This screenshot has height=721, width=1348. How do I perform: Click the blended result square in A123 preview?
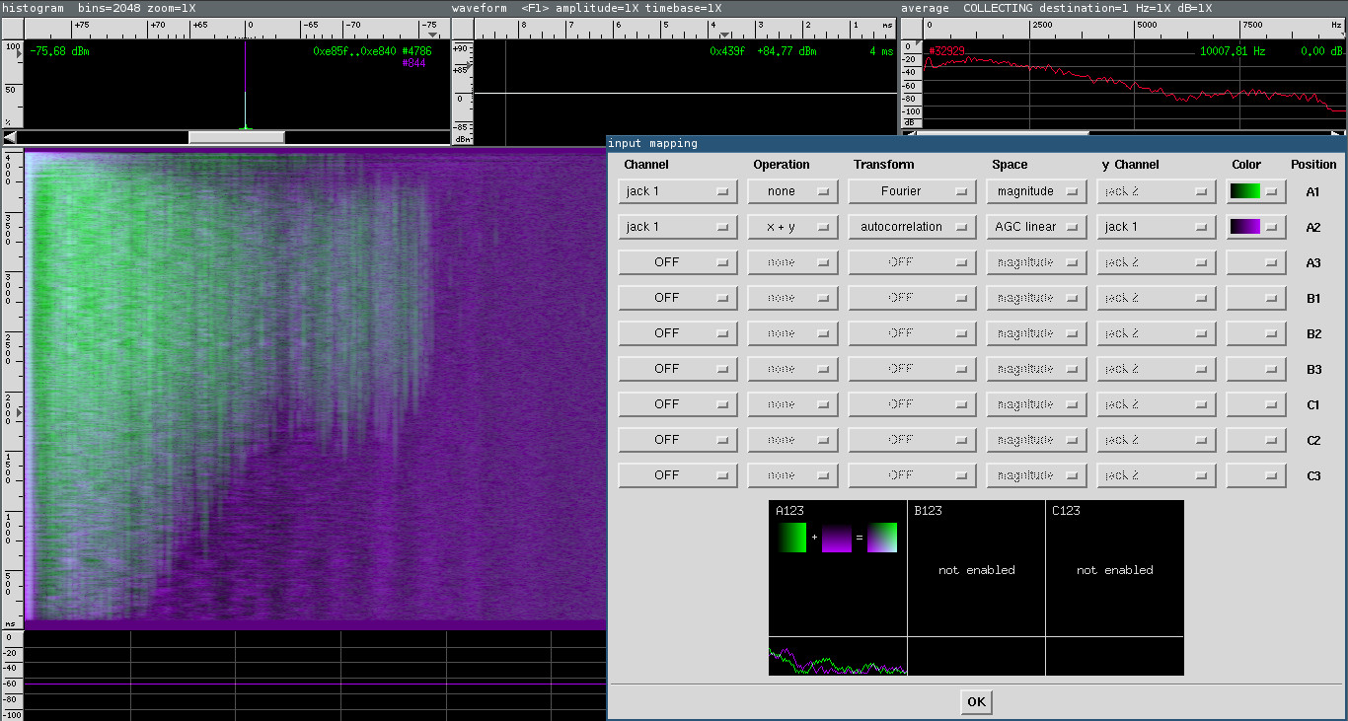pos(882,538)
